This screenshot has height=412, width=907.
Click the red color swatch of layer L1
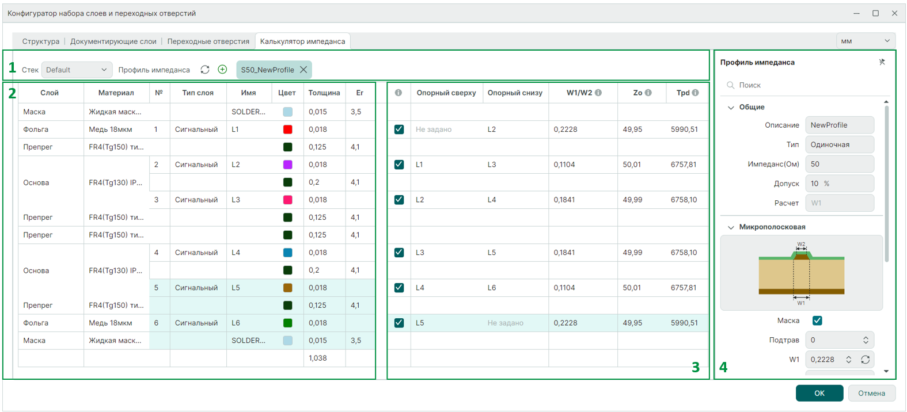tap(287, 129)
